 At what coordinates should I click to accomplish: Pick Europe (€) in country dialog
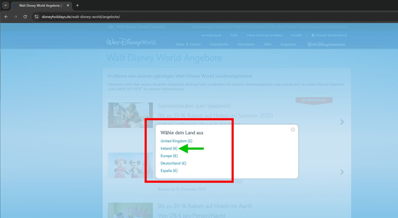pyautogui.click(x=169, y=156)
